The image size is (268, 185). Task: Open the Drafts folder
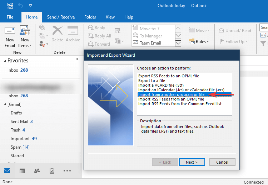click(x=16, y=113)
